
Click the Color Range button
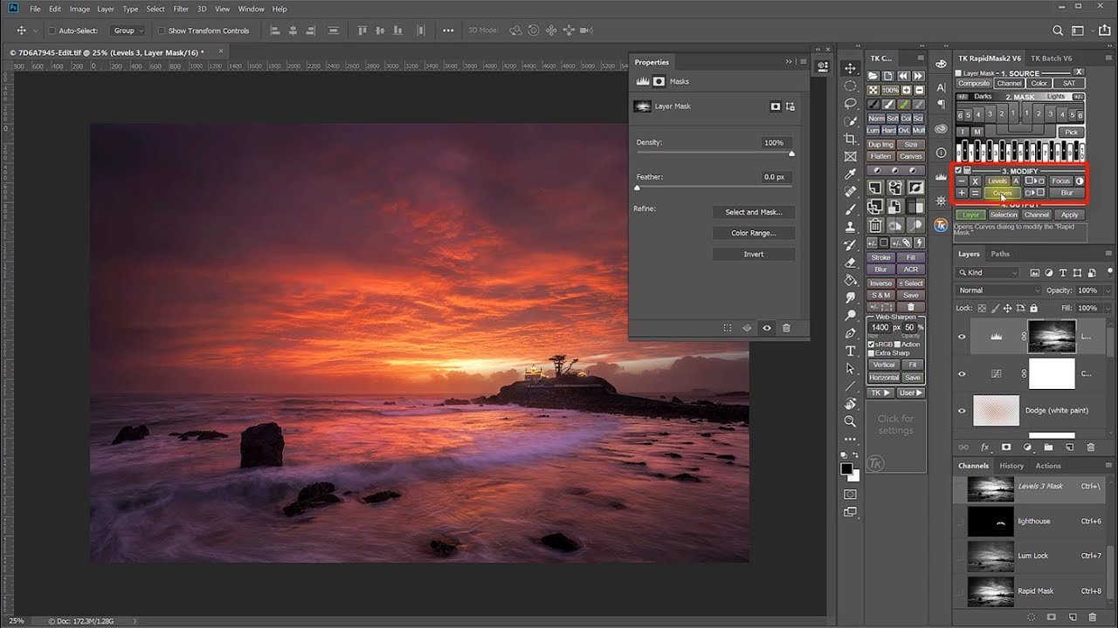pyautogui.click(x=754, y=233)
